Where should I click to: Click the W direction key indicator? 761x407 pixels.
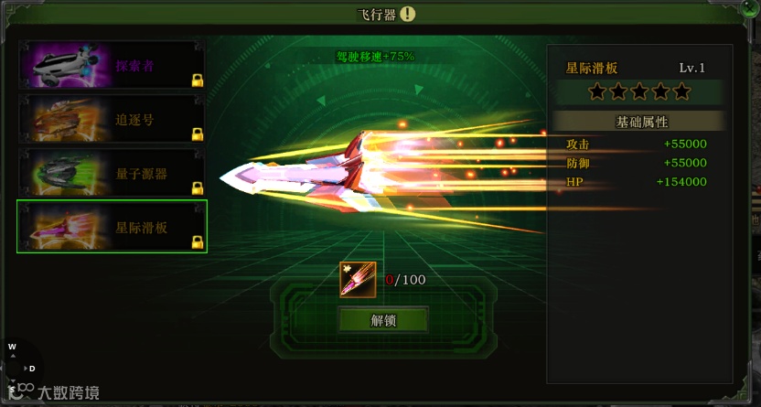coord(12,347)
